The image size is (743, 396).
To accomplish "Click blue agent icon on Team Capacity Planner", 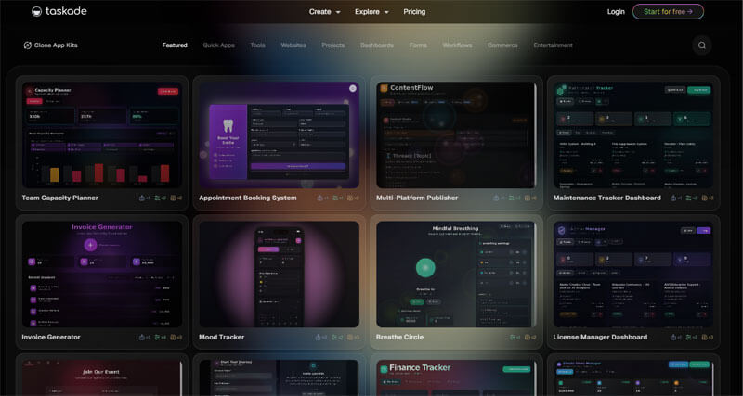I will click(x=142, y=198).
